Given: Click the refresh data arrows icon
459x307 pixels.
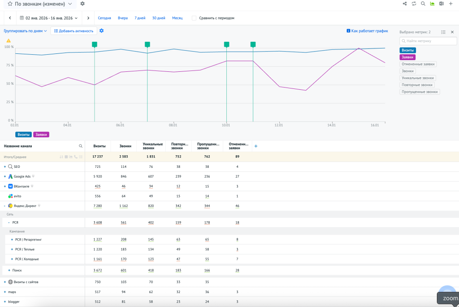Looking at the screenshot, I should coord(414,4).
